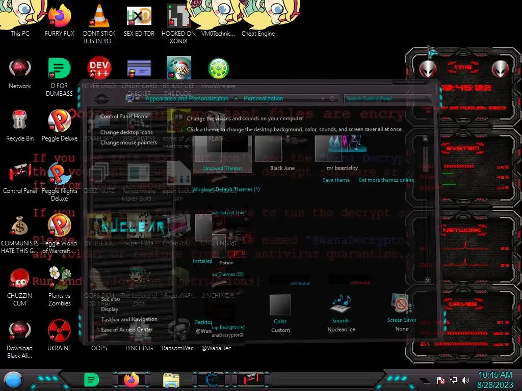Screen dimensions: 522x391
Task: Click the Save theme link
Action: (336, 180)
